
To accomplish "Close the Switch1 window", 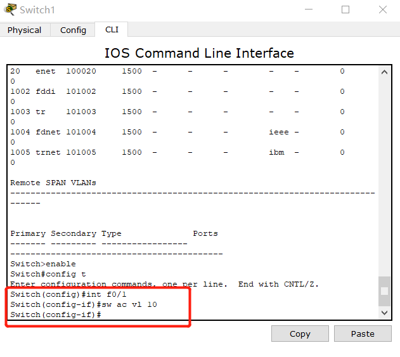I will [383, 10].
